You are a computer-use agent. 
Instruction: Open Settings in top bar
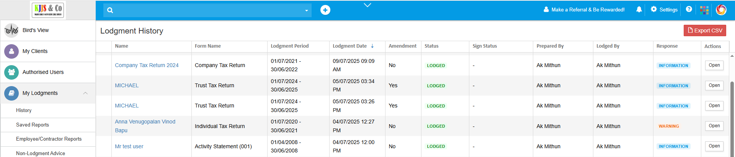tap(664, 10)
